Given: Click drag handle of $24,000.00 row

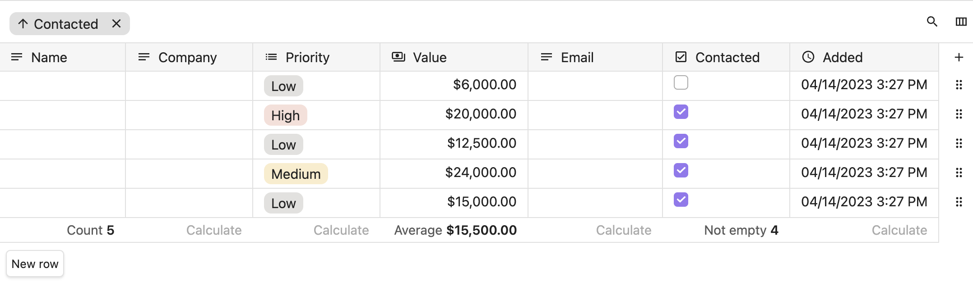Looking at the screenshot, I should (959, 173).
